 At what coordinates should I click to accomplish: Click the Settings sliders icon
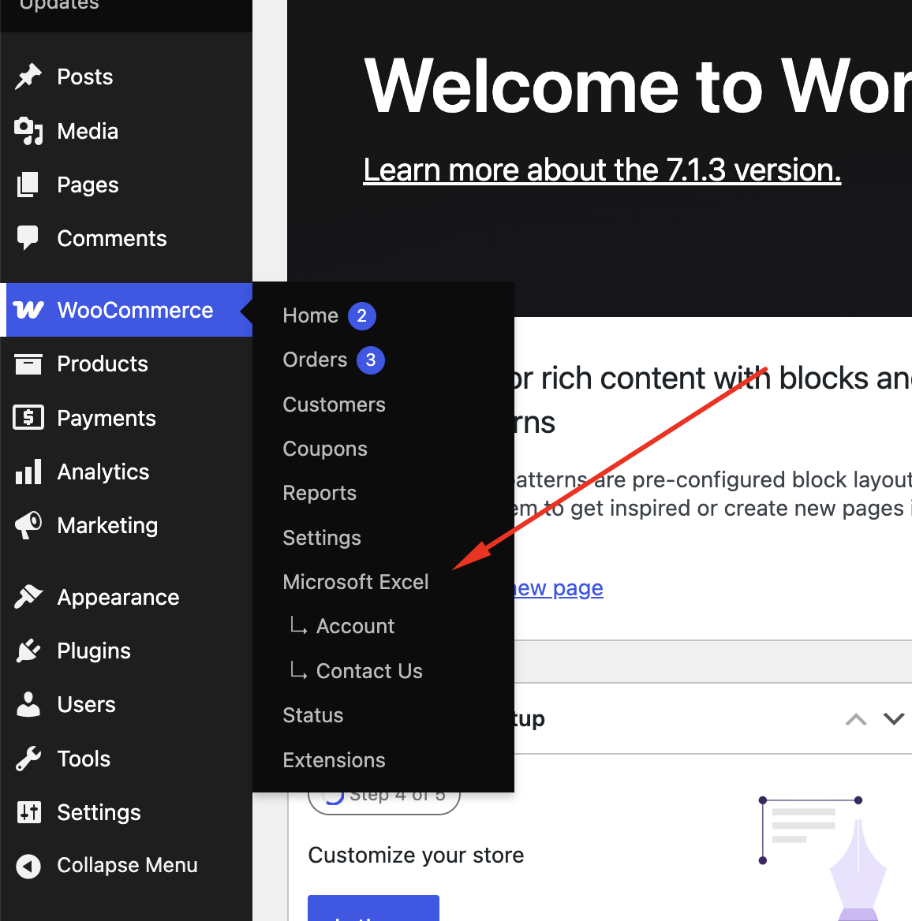coord(28,812)
